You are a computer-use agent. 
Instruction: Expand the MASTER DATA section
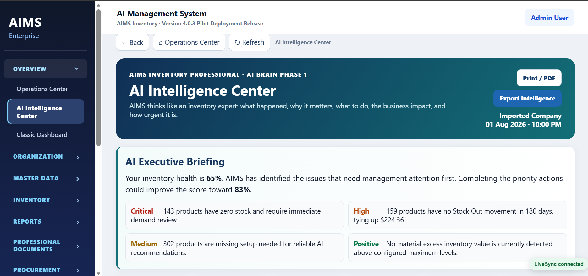[46, 178]
